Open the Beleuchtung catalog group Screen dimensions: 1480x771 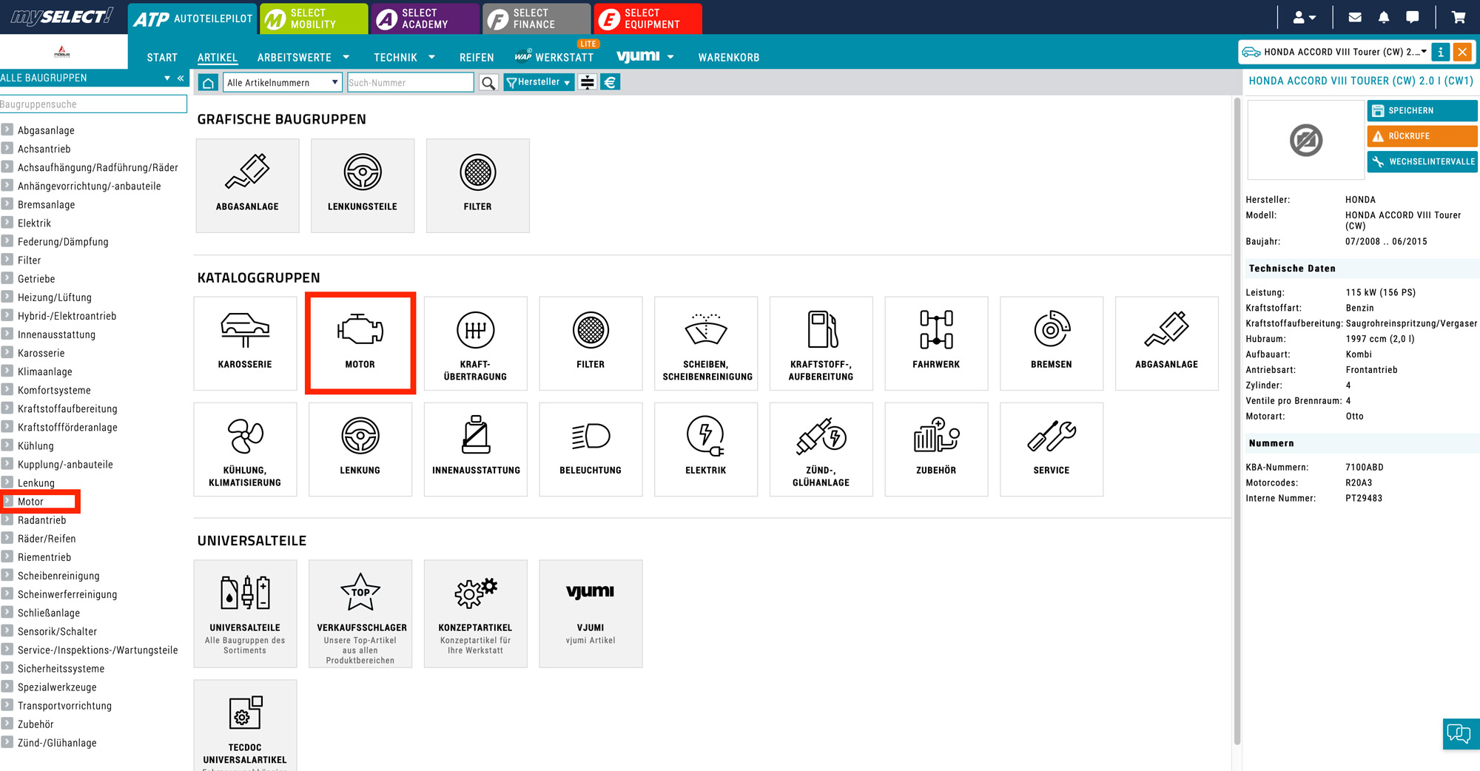[591, 449]
